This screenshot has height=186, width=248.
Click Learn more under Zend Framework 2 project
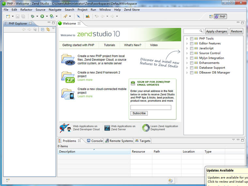(85, 80)
